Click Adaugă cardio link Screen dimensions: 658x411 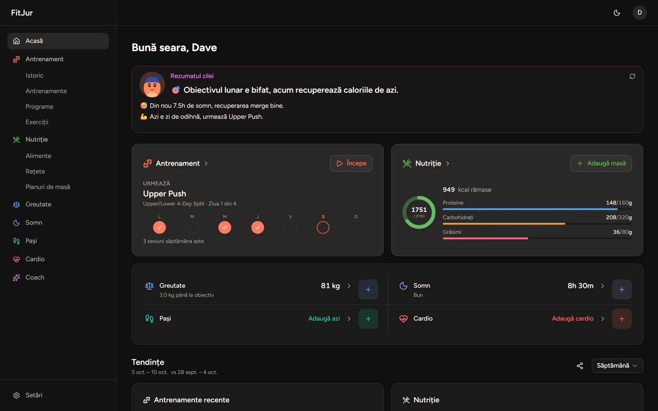573,319
